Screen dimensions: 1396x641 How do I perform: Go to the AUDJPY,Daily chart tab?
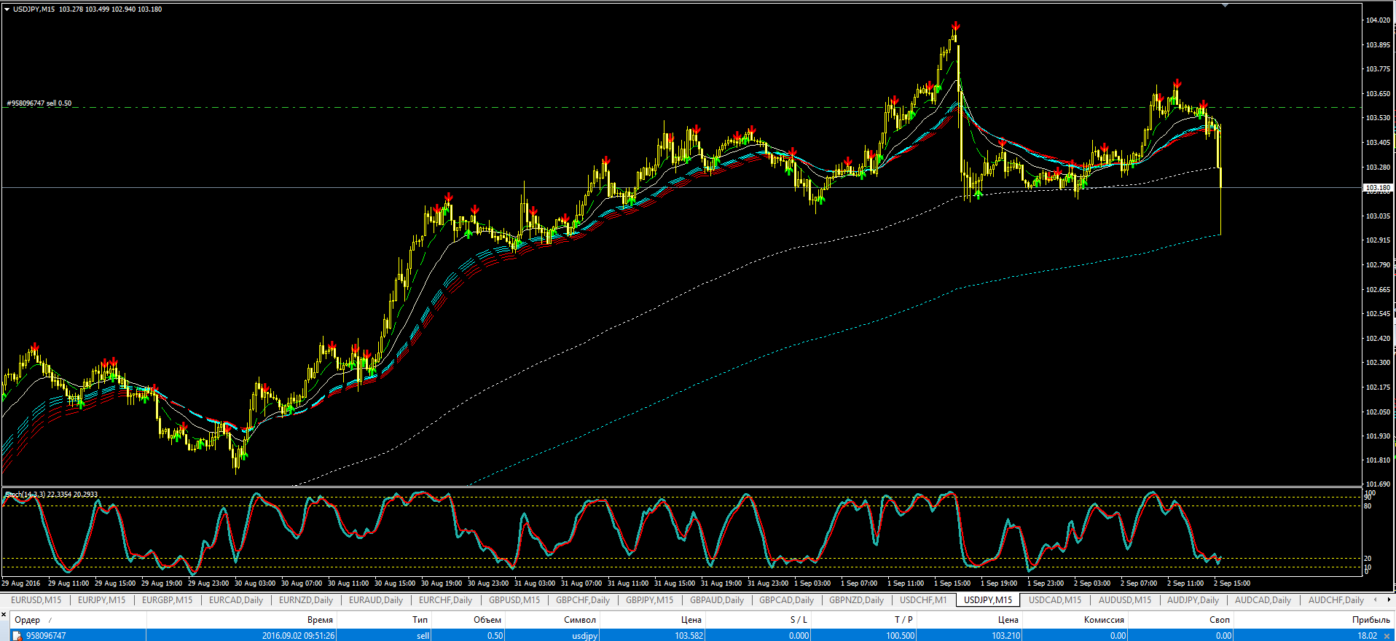[1193, 600]
